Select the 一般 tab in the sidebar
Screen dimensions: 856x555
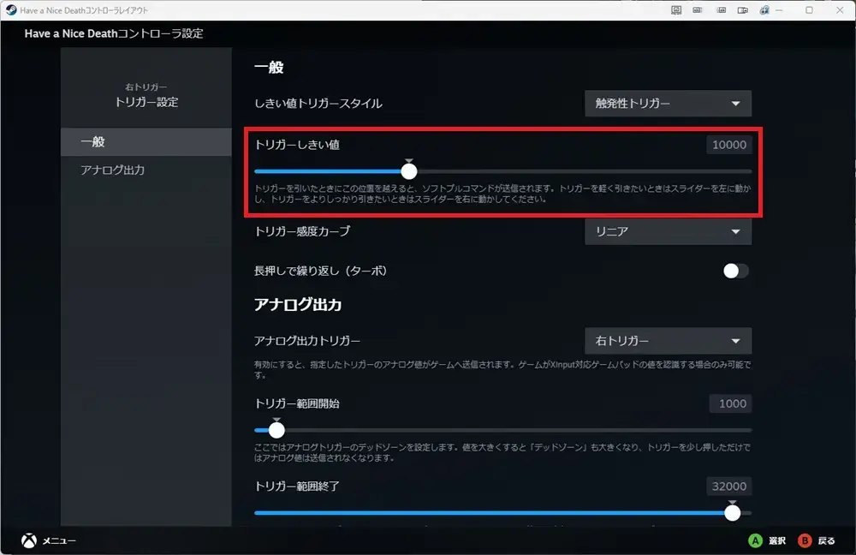click(146, 142)
